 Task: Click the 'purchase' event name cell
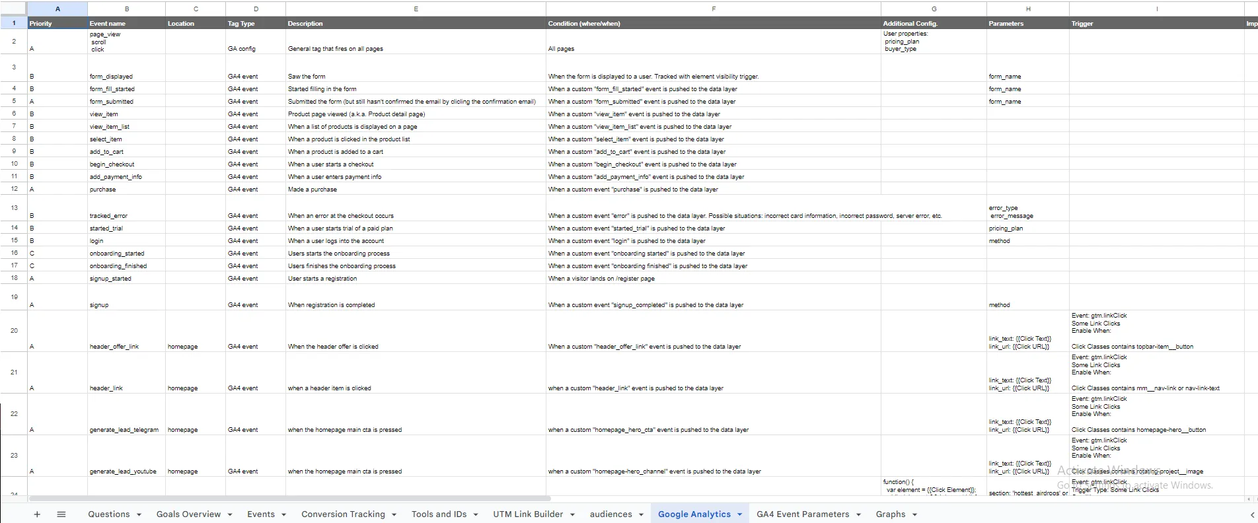[x=126, y=190]
